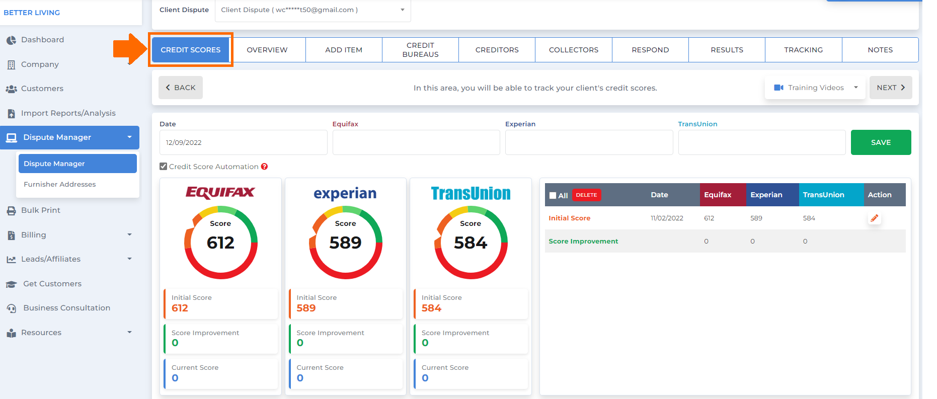Click the Date input field

coord(244,142)
